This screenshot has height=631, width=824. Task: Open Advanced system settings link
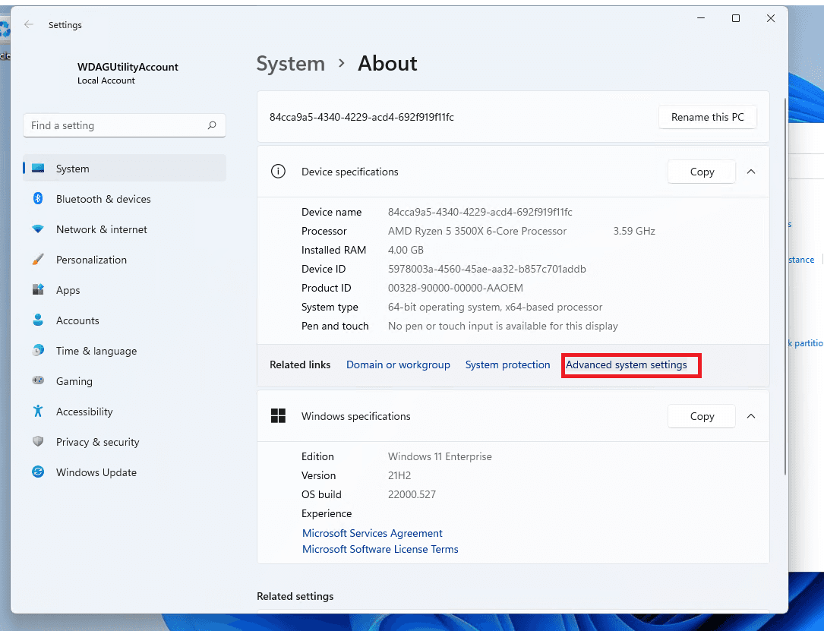pyautogui.click(x=627, y=364)
